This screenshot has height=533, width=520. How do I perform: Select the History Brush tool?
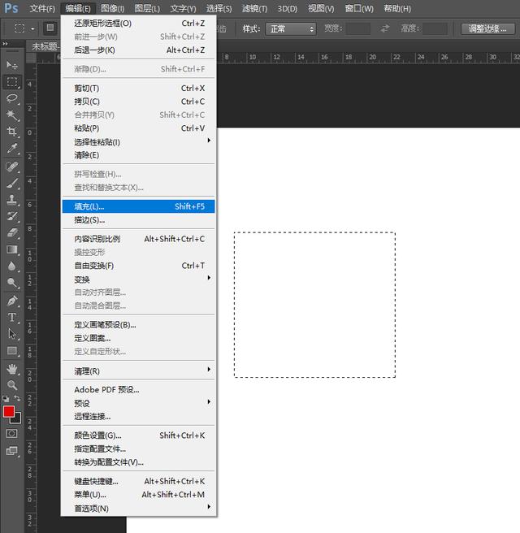click(12, 216)
